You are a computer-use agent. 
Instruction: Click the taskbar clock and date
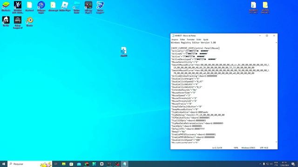[x=284, y=164]
